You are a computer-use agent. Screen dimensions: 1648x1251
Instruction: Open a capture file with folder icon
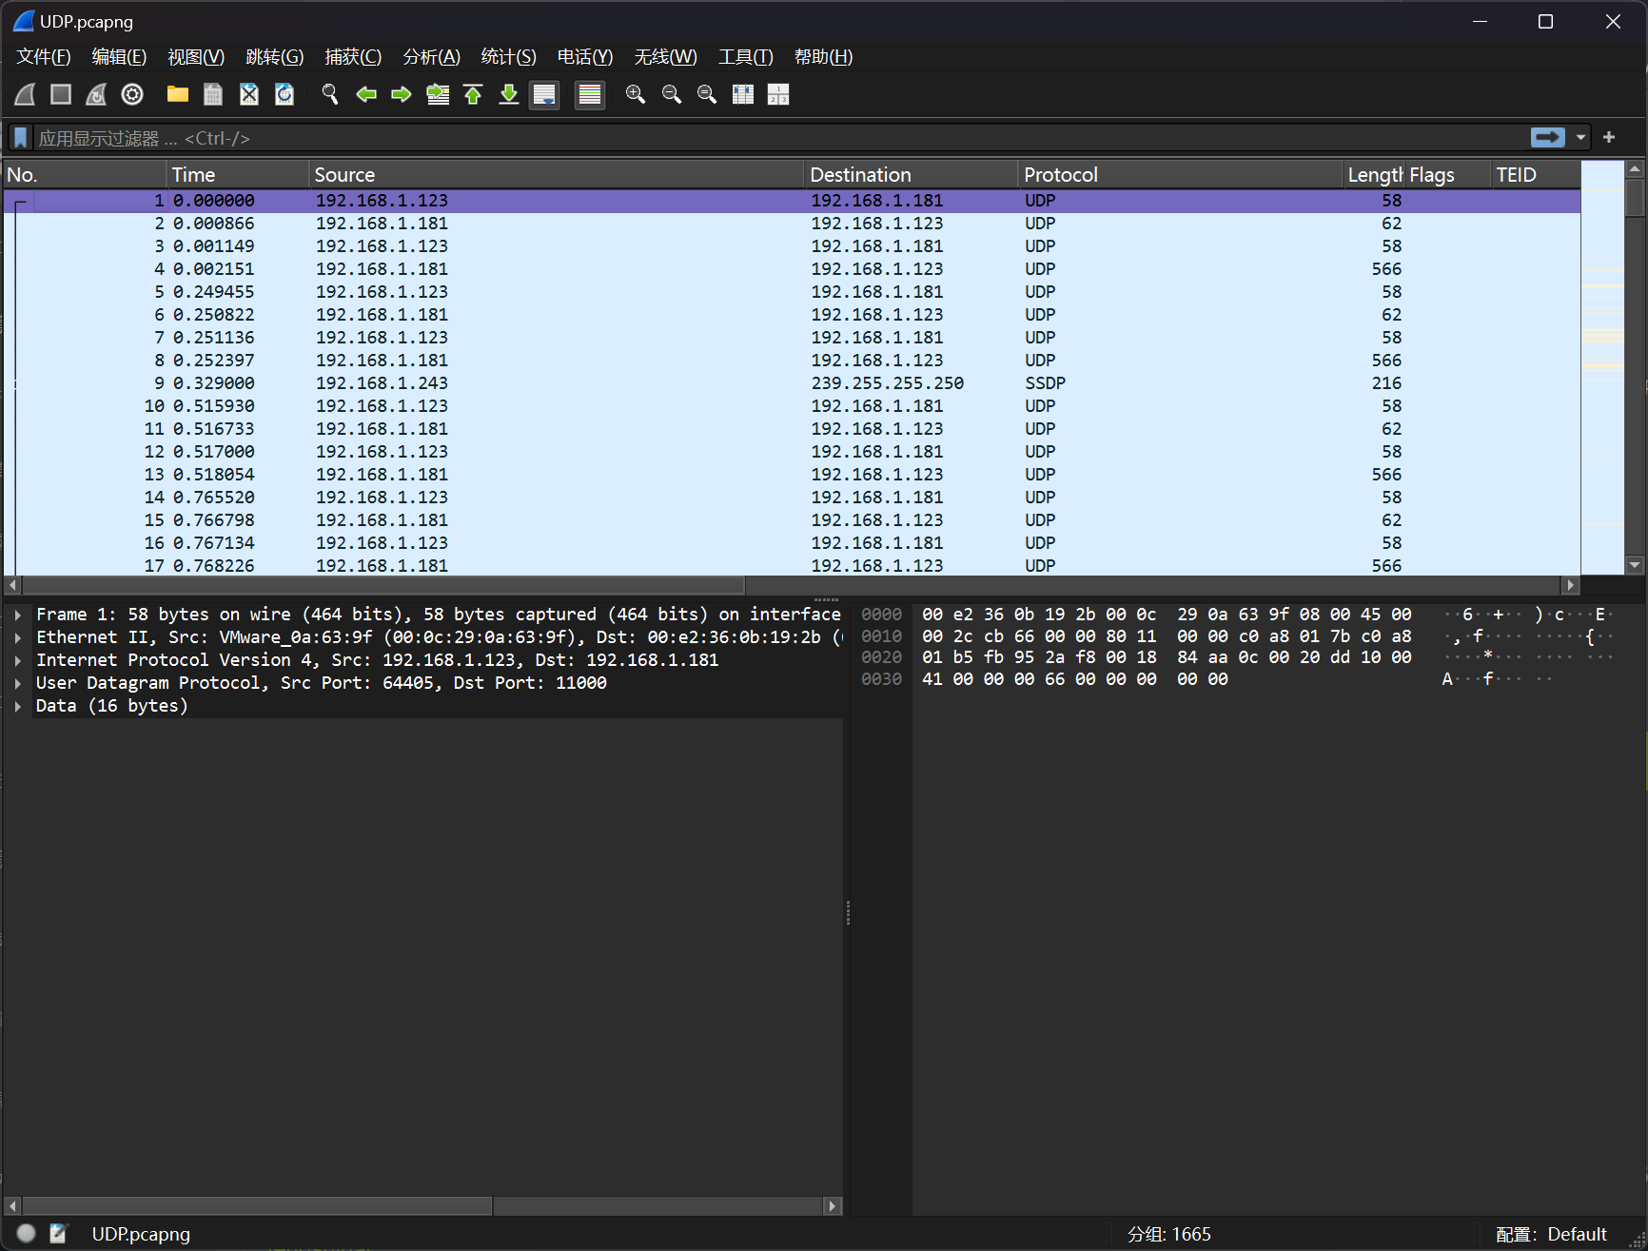point(178,94)
